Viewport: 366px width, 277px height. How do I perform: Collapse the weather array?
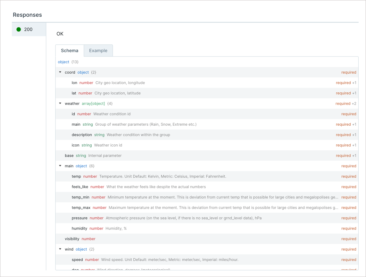(60, 103)
